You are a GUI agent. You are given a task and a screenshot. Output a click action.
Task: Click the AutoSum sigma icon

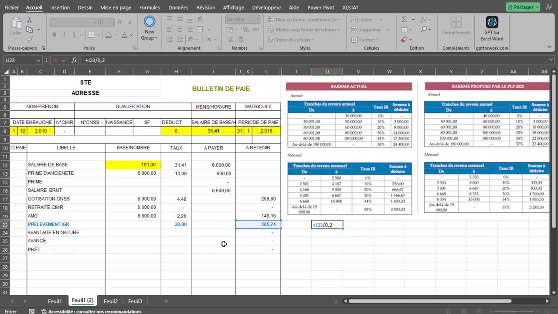[404, 20]
